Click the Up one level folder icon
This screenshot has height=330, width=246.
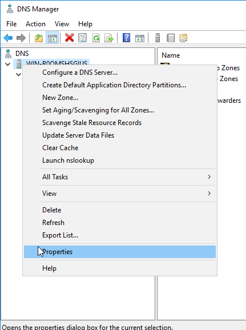click(39, 38)
